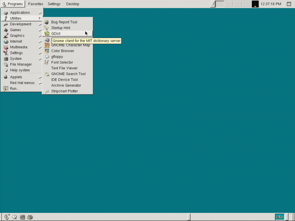295x221 pixels.
Task: Expand the Applications submenu arrow
Action: (x=40, y=13)
